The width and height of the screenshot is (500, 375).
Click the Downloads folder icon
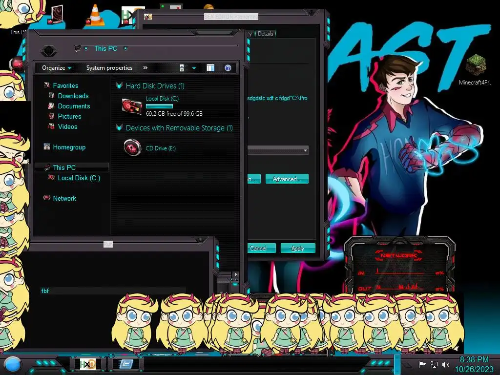tap(52, 95)
